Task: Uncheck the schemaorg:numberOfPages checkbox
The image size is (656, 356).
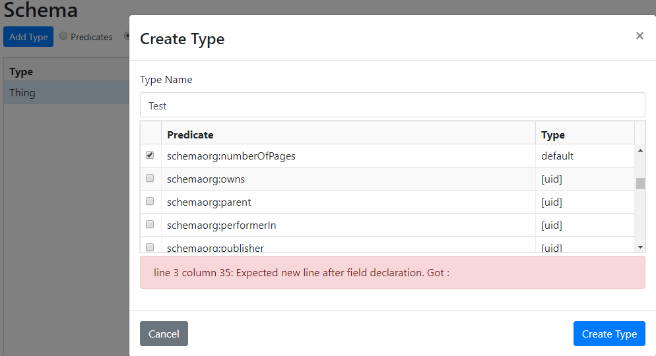Action: coord(150,156)
